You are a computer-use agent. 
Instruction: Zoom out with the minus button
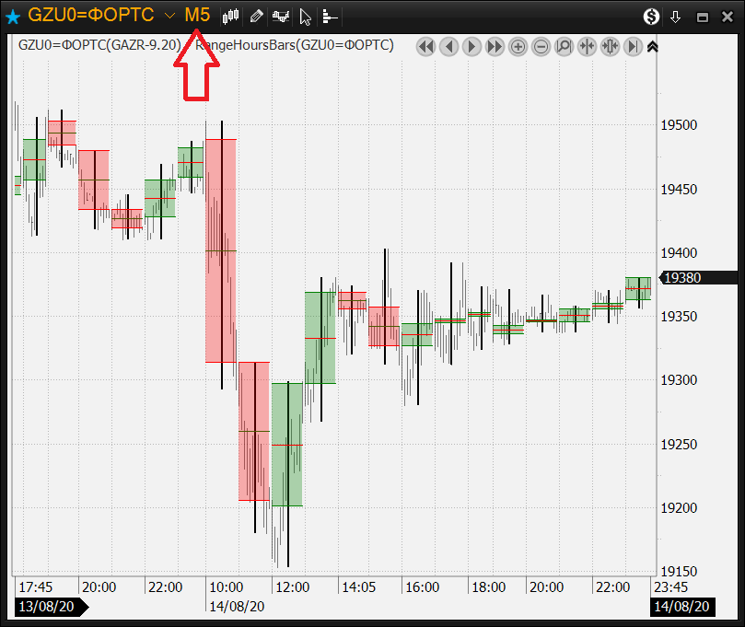pyautogui.click(x=541, y=46)
